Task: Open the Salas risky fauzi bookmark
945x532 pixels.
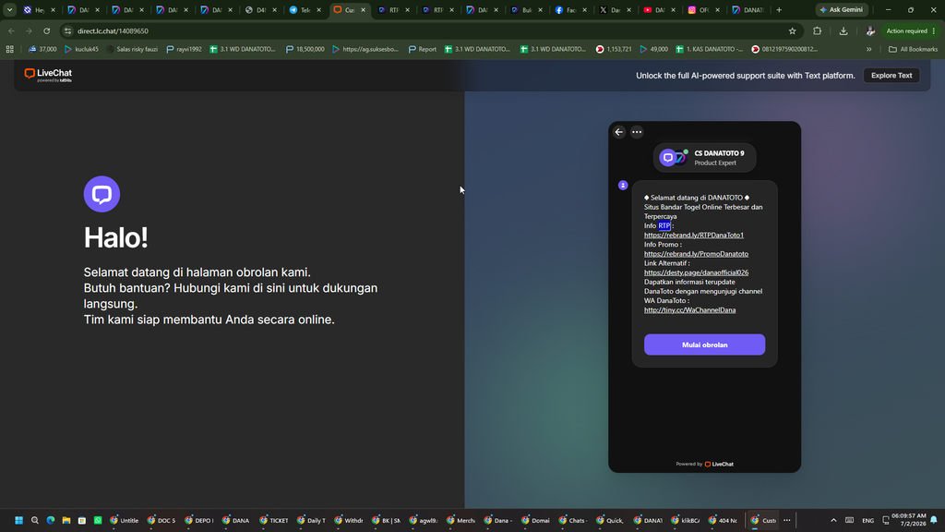Action: click(132, 49)
